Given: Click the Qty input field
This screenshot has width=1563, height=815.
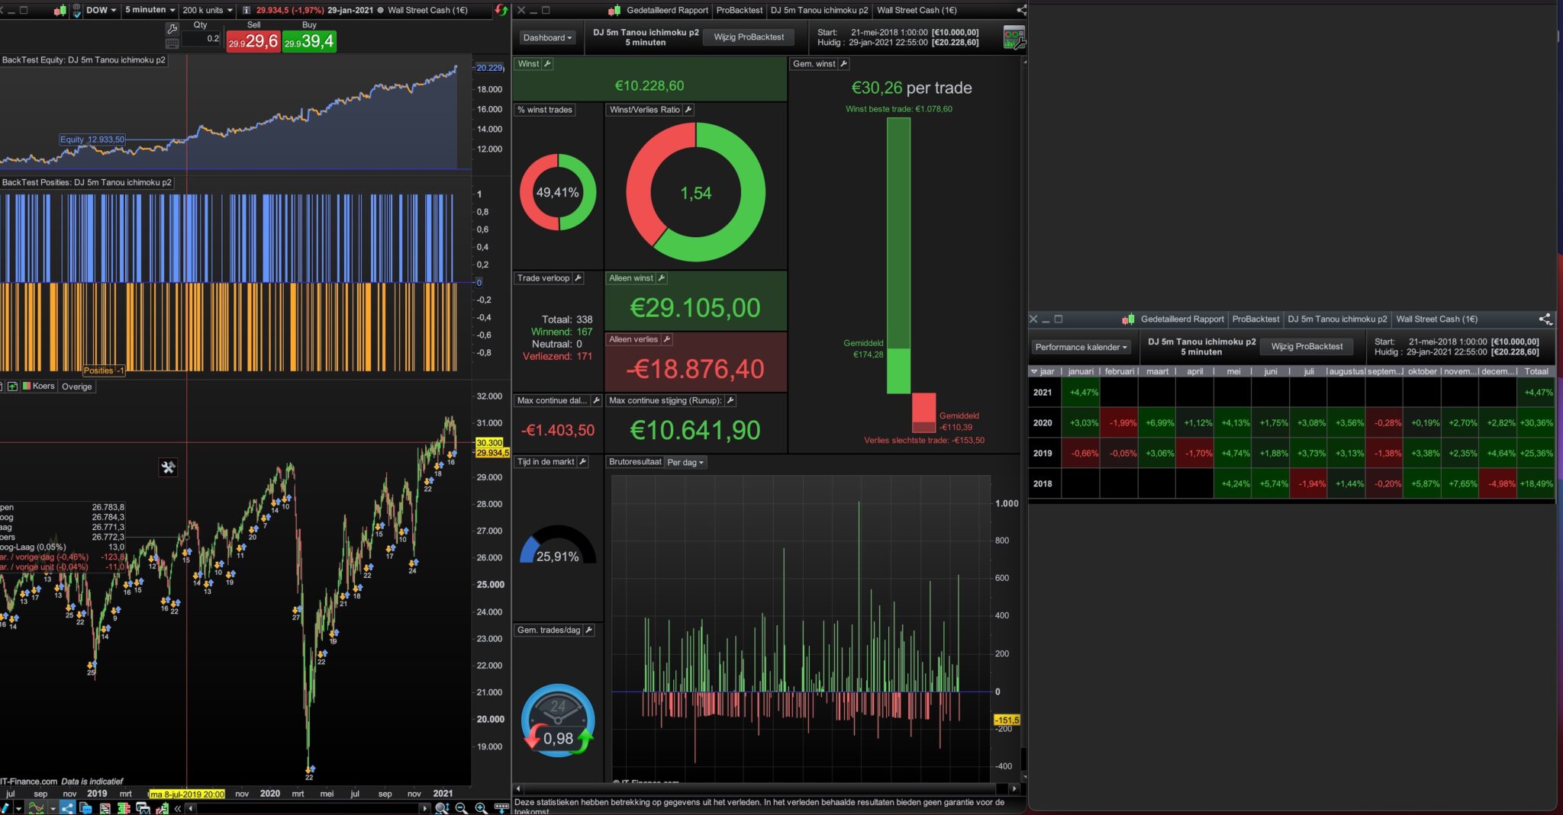Looking at the screenshot, I should [202, 39].
